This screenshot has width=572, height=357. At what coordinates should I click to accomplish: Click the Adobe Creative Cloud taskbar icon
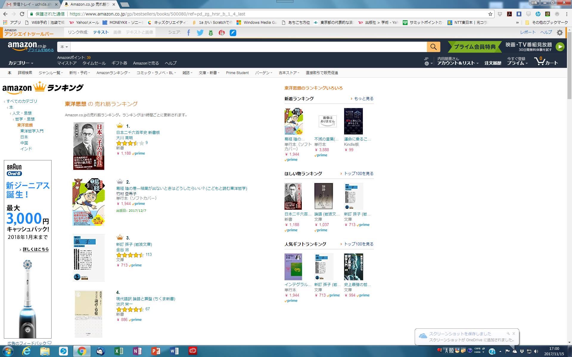point(193,351)
